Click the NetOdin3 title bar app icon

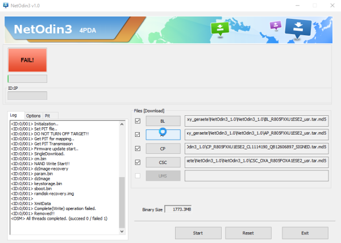pyautogui.click(x=6, y=6)
